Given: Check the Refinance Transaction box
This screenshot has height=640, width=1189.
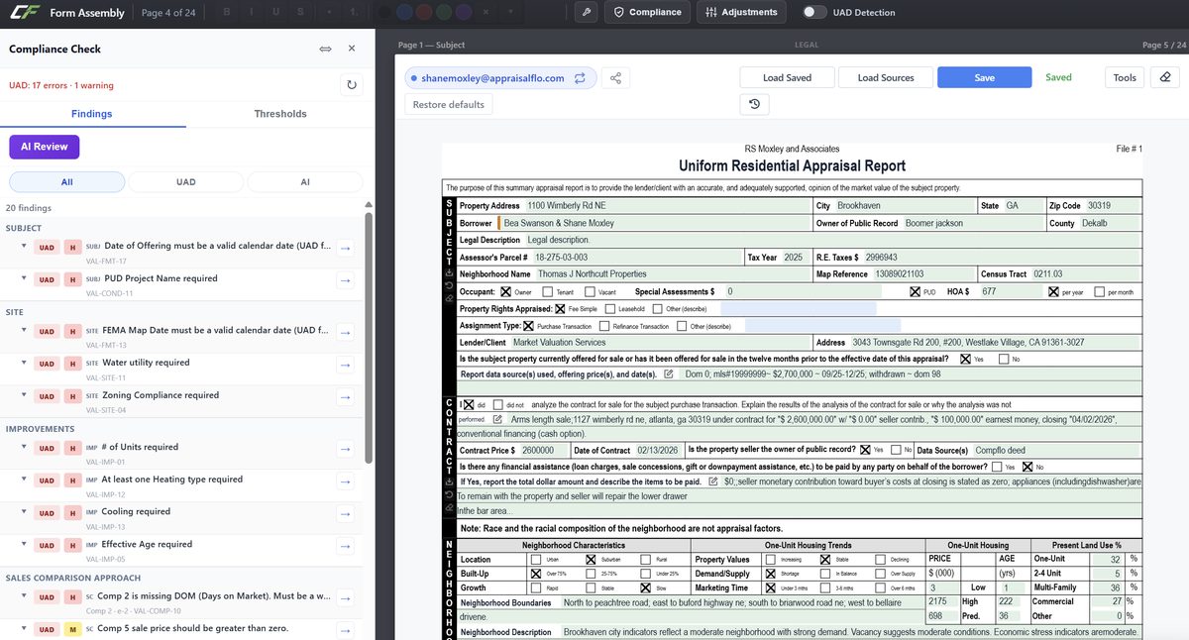Looking at the screenshot, I should tap(605, 326).
